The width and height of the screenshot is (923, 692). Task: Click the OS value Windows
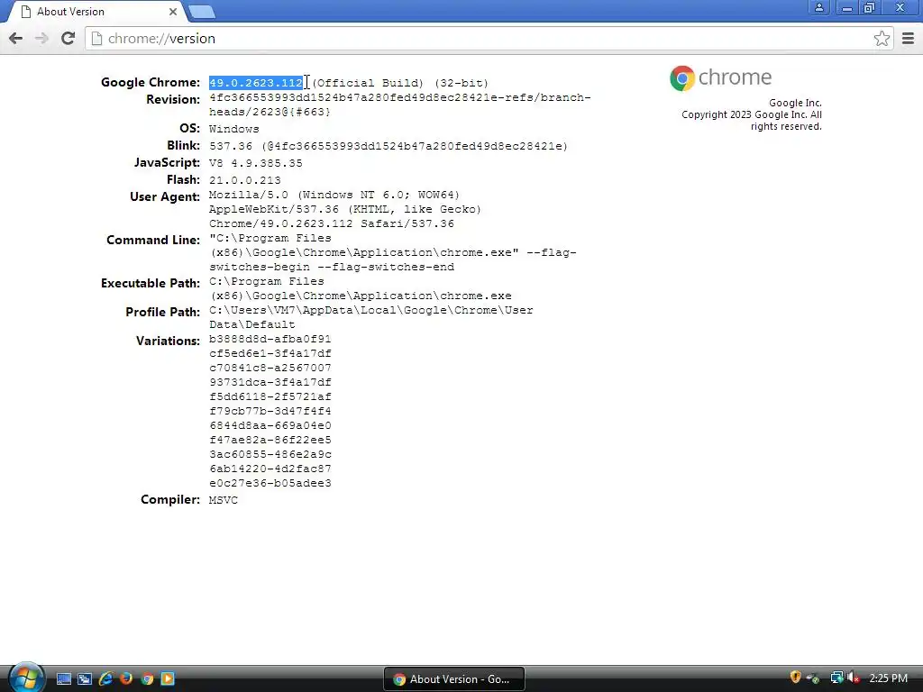coord(233,129)
